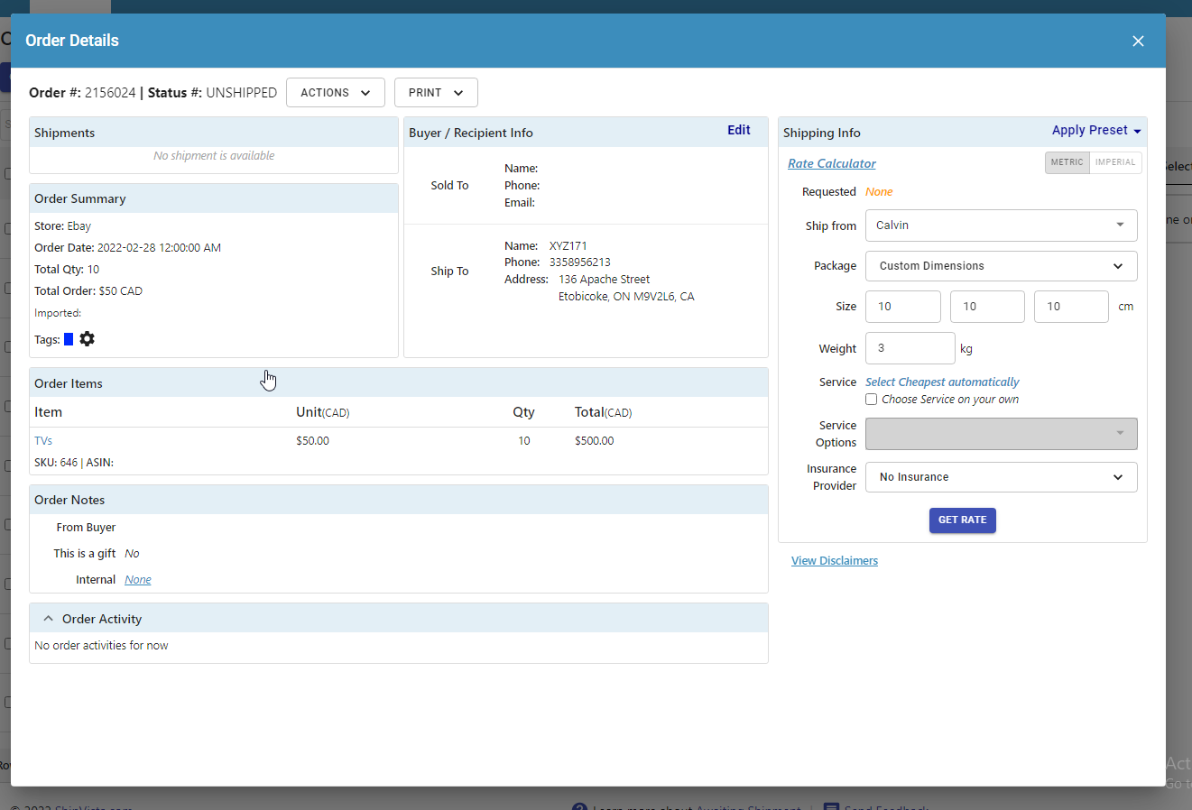The height and width of the screenshot is (810, 1192).
Task: Open the ACTIONS dropdown
Action: tap(336, 93)
